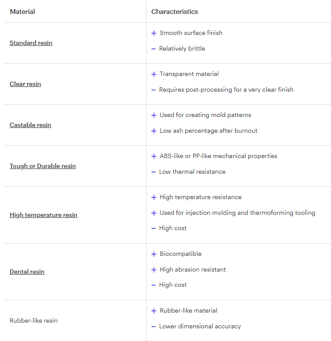Screen dimensions: 331x341
Task: Click the plus icon next to Transparent material
Action: click(154, 74)
